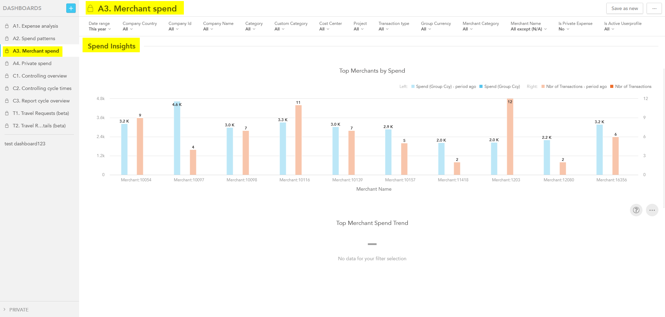Click the lock icon beside C1. Controlling overview
This screenshot has width=665, height=317.
(7, 76)
